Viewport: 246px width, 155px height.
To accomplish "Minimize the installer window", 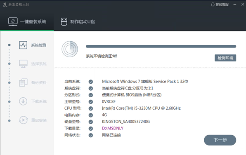I will point(235,5).
